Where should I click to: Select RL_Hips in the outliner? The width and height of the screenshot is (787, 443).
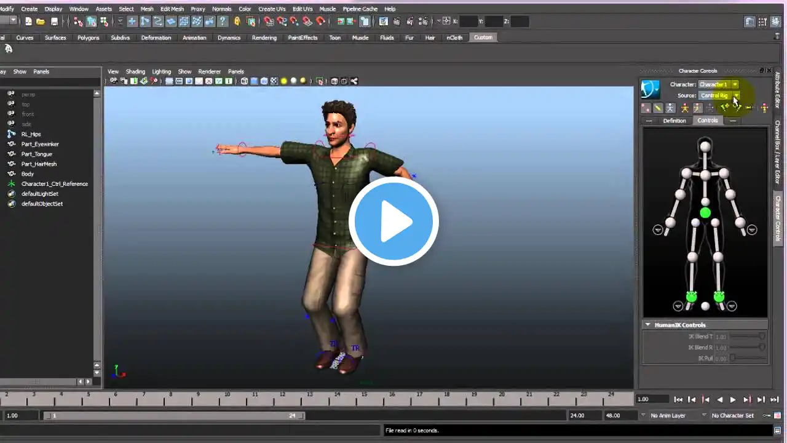click(31, 134)
